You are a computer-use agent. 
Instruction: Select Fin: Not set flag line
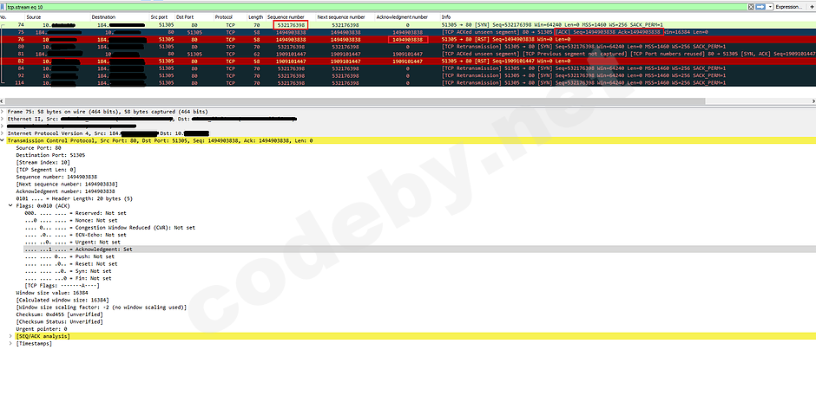point(69,279)
